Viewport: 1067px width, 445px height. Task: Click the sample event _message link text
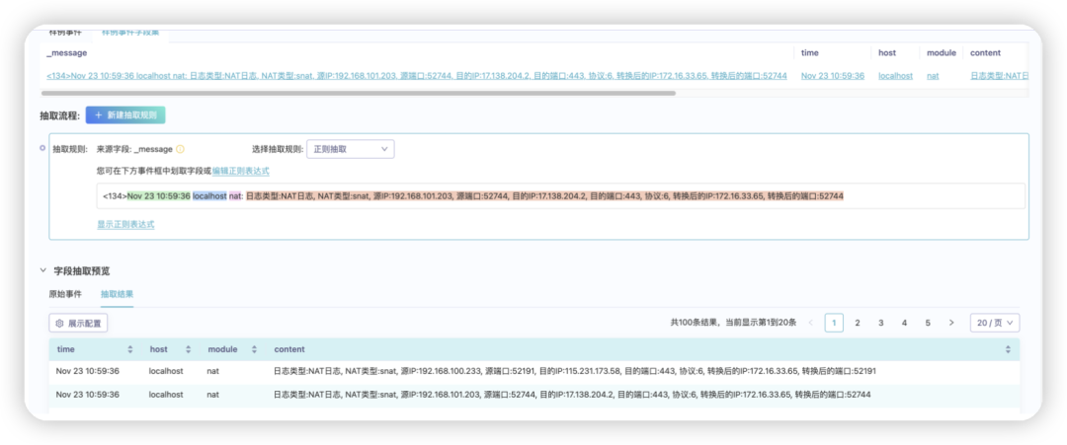pyautogui.click(x=417, y=76)
